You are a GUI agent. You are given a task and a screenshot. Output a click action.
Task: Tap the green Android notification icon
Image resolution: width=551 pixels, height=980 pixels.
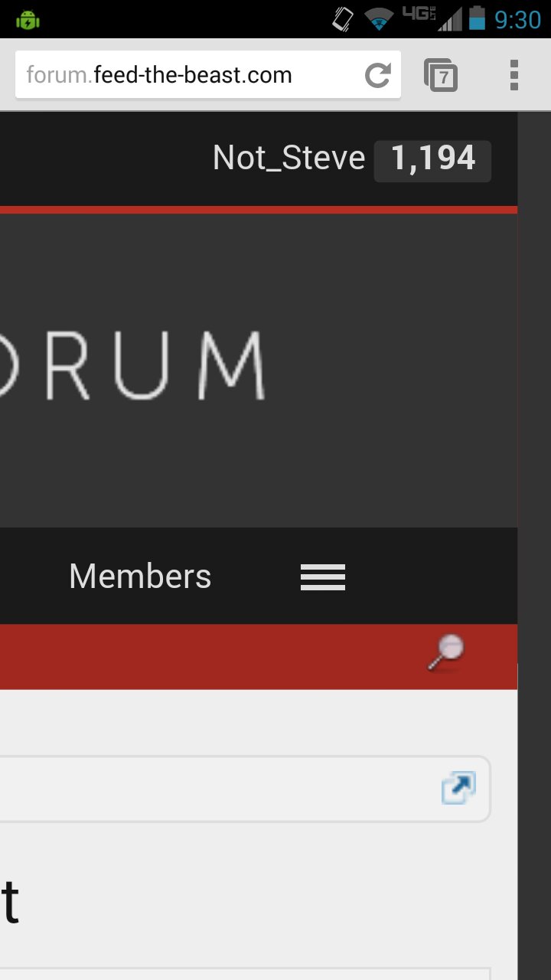28,19
